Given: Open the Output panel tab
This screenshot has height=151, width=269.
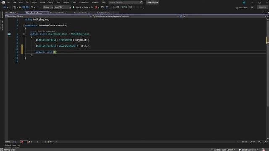Looking at the screenshot, I should click(x=8, y=145).
